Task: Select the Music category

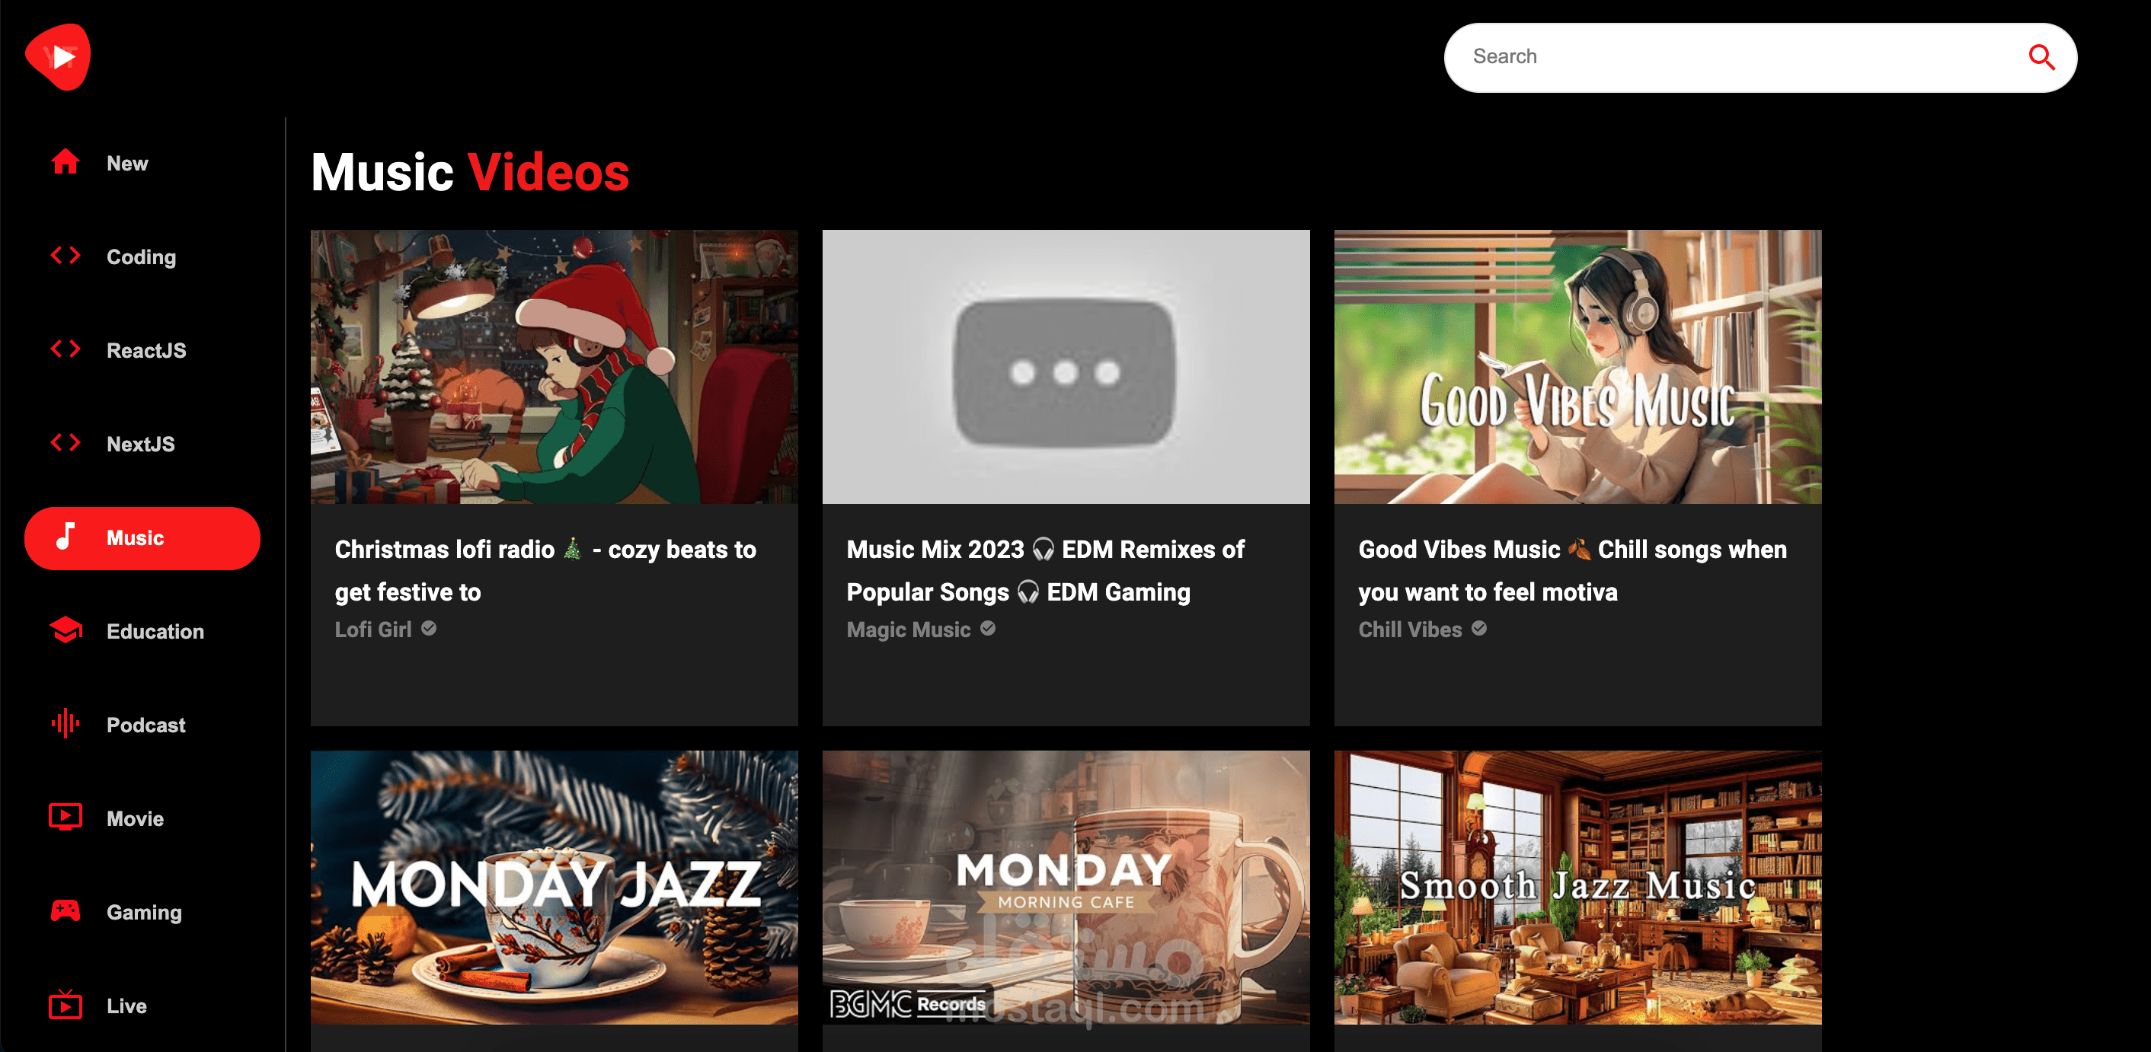Action: (x=142, y=538)
